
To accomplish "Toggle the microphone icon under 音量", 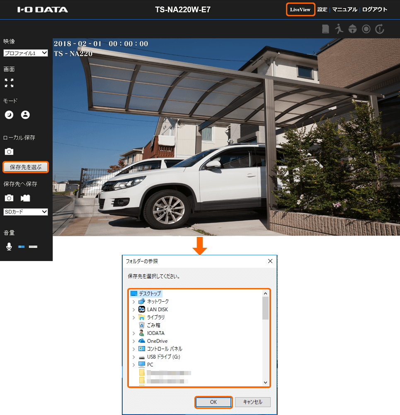I will pos(9,247).
